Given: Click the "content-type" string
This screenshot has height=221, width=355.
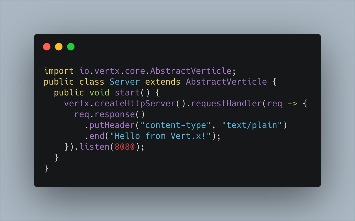Looking at the screenshot, I should tap(175, 125).
